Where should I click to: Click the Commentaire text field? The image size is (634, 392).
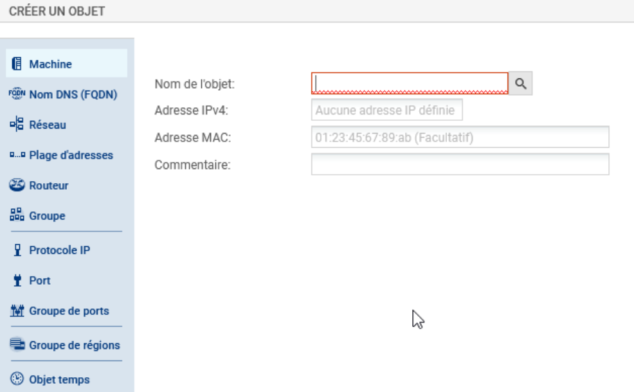(460, 165)
